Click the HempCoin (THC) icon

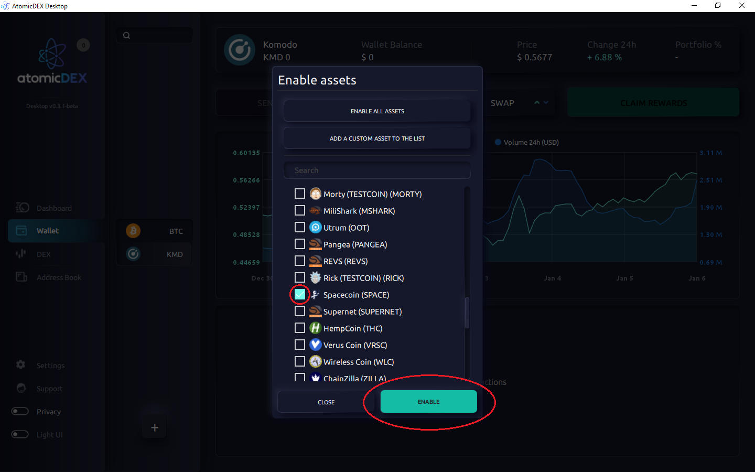click(x=315, y=328)
